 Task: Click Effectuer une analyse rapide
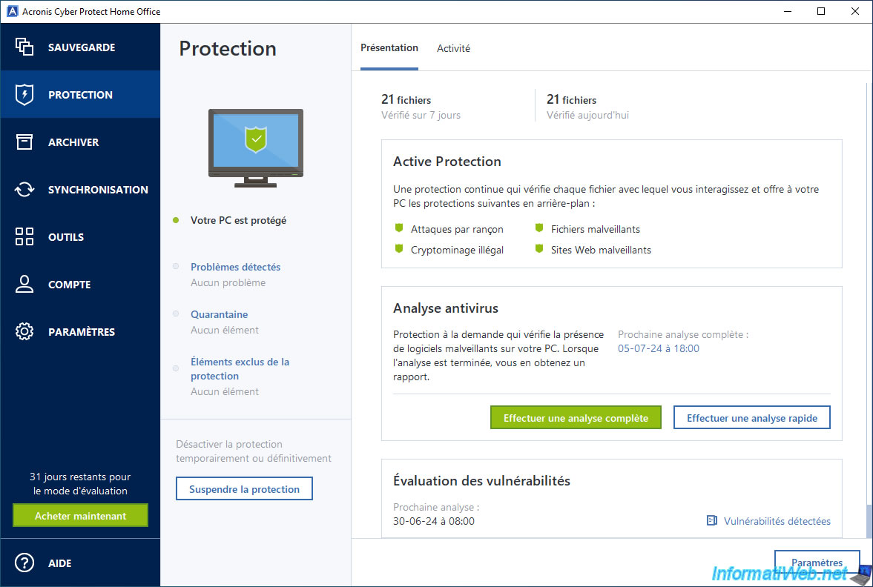click(752, 417)
